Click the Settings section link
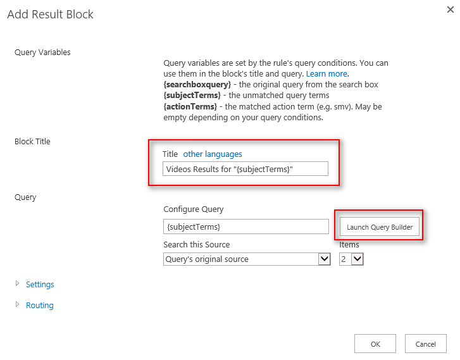The height and width of the screenshot is (360, 460). [x=40, y=285]
